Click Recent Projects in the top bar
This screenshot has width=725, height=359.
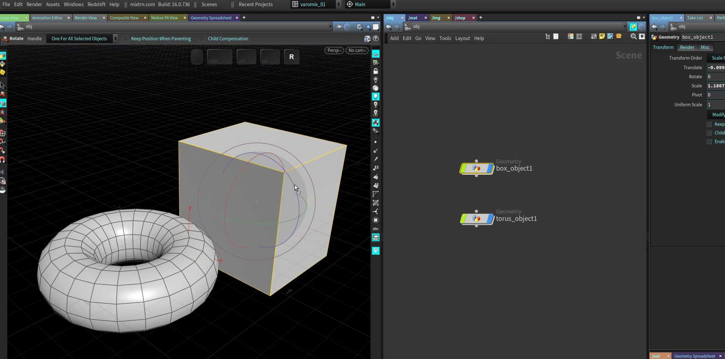click(255, 4)
